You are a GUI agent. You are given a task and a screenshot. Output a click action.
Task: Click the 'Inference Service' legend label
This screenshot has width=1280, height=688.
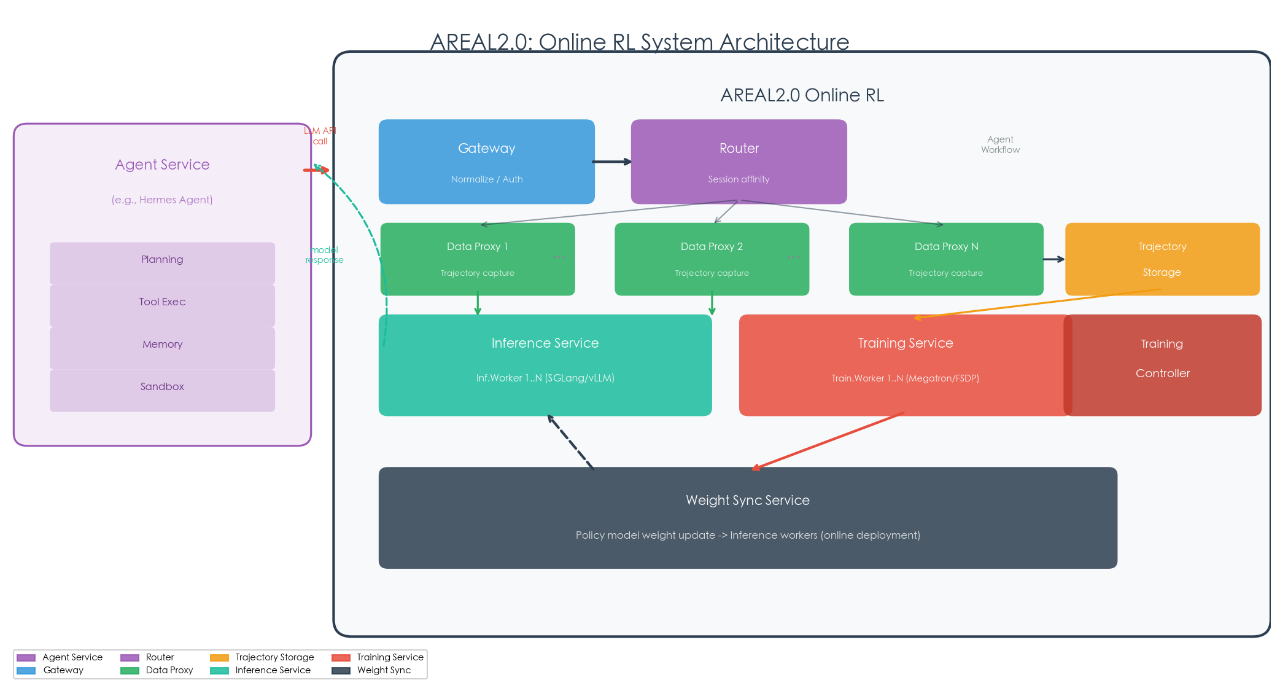(x=273, y=670)
